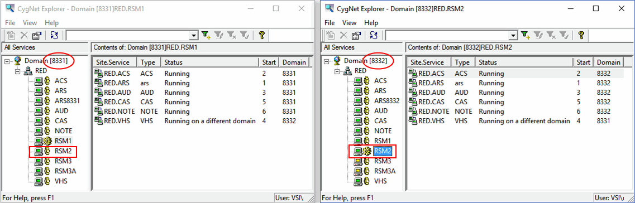Click delete X icon in RSM2 toolbar
This screenshot has width=635, height=203.
click(344, 35)
